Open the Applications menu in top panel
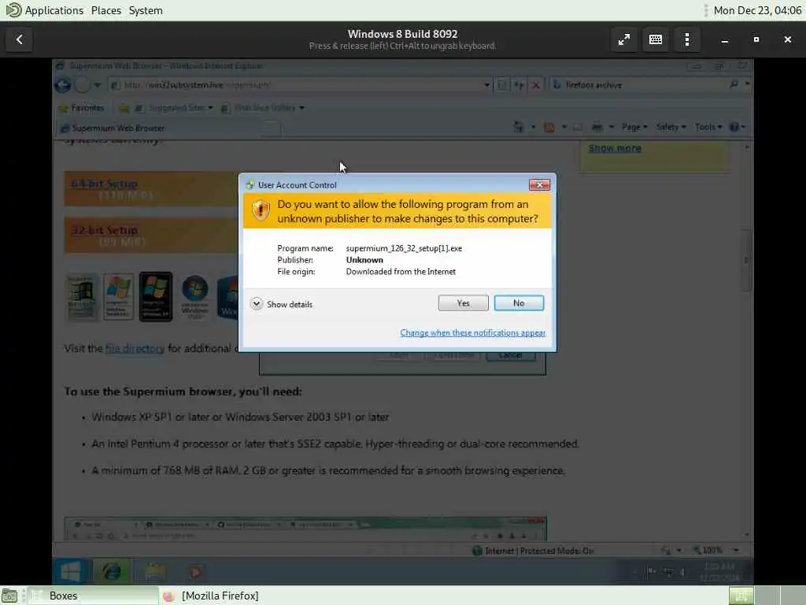Viewport: 806px width, 605px height. coord(54,10)
